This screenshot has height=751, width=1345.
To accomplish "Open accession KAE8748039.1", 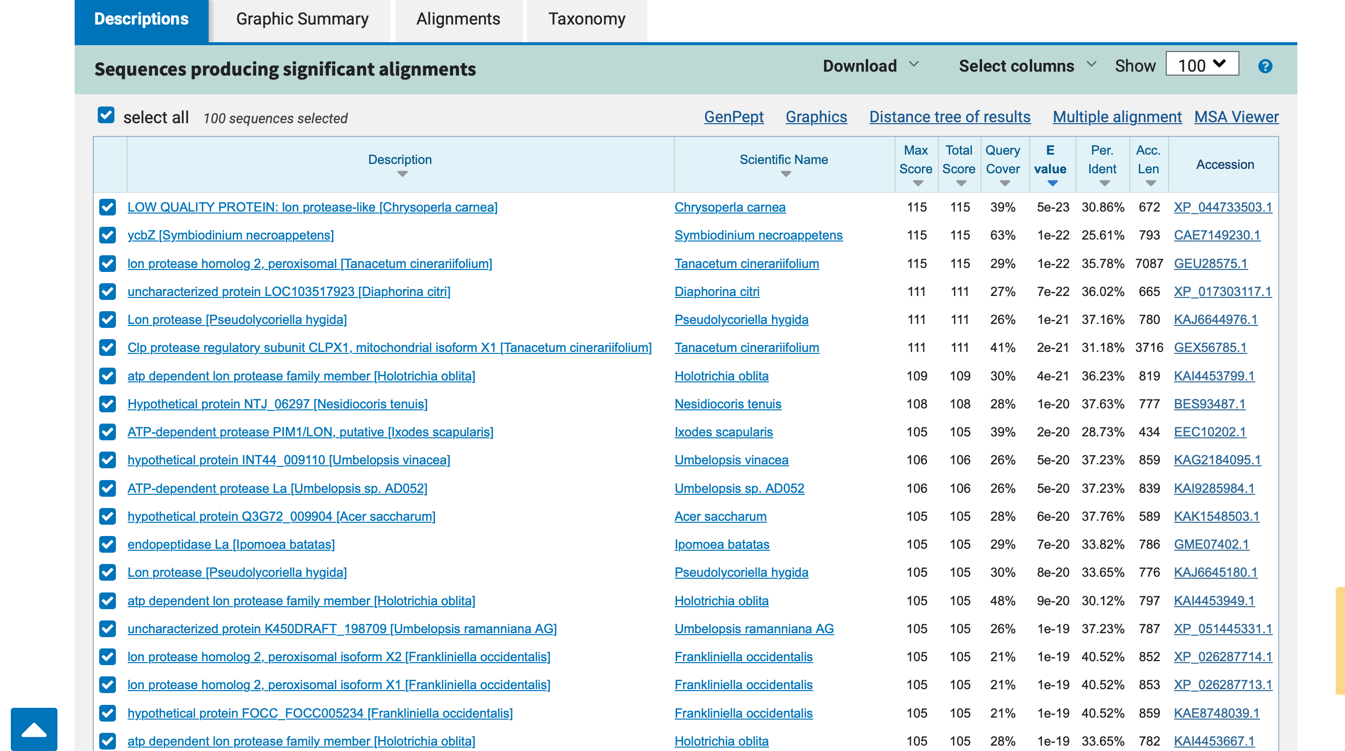I will coord(1216,713).
